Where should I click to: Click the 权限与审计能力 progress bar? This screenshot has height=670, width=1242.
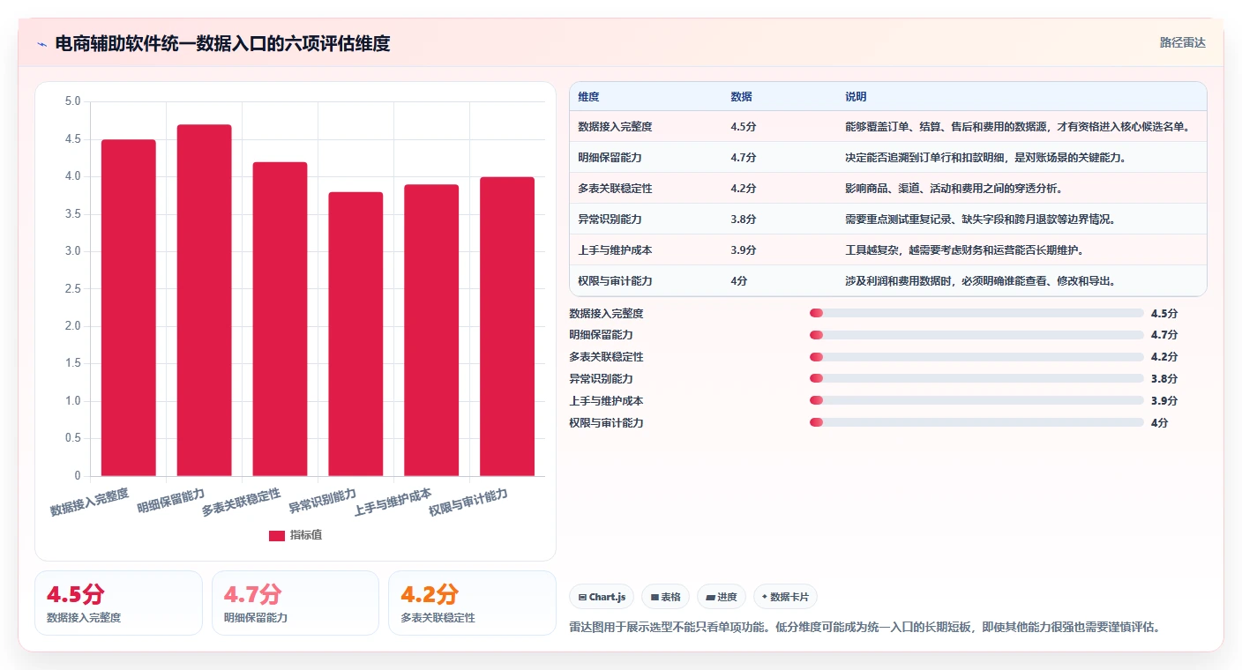[x=976, y=423]
